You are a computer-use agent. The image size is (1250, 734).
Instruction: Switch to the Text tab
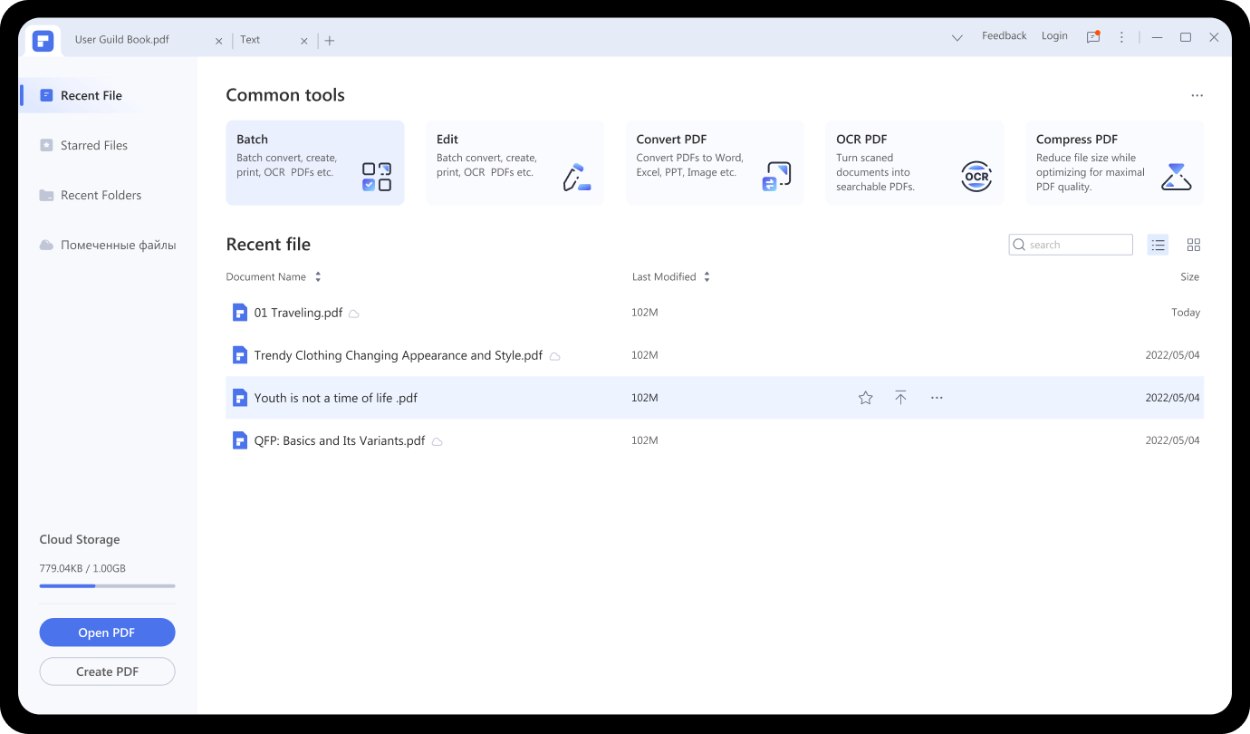coord(250,40)
